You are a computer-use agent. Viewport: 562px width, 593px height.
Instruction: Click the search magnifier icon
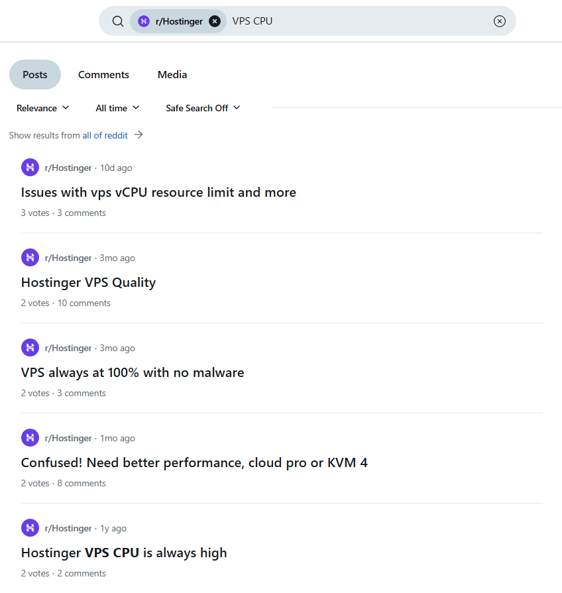[118, 21]
